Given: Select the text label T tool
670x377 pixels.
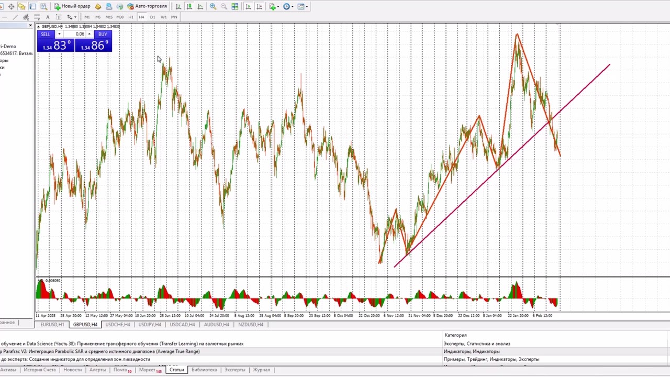Looking at the screenshot, I should pos(59,17).
